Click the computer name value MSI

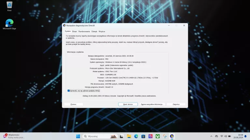[107, 59]
